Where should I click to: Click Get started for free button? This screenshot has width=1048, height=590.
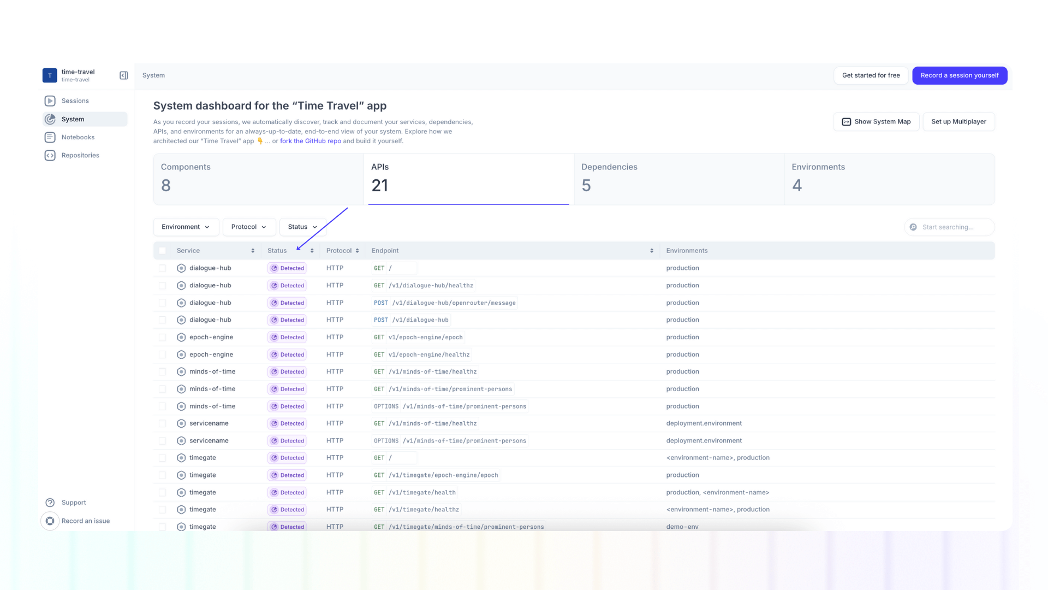[x=871, y=75]
